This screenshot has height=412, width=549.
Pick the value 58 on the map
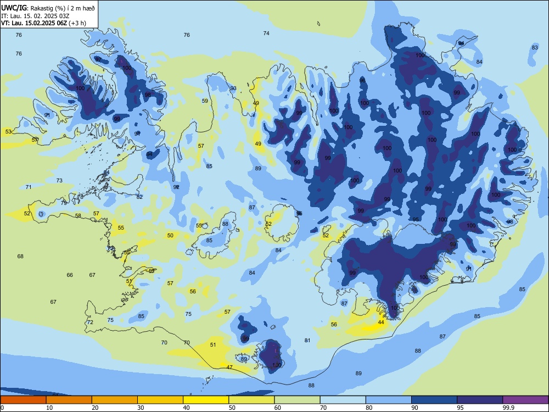[x=78, y=216]
